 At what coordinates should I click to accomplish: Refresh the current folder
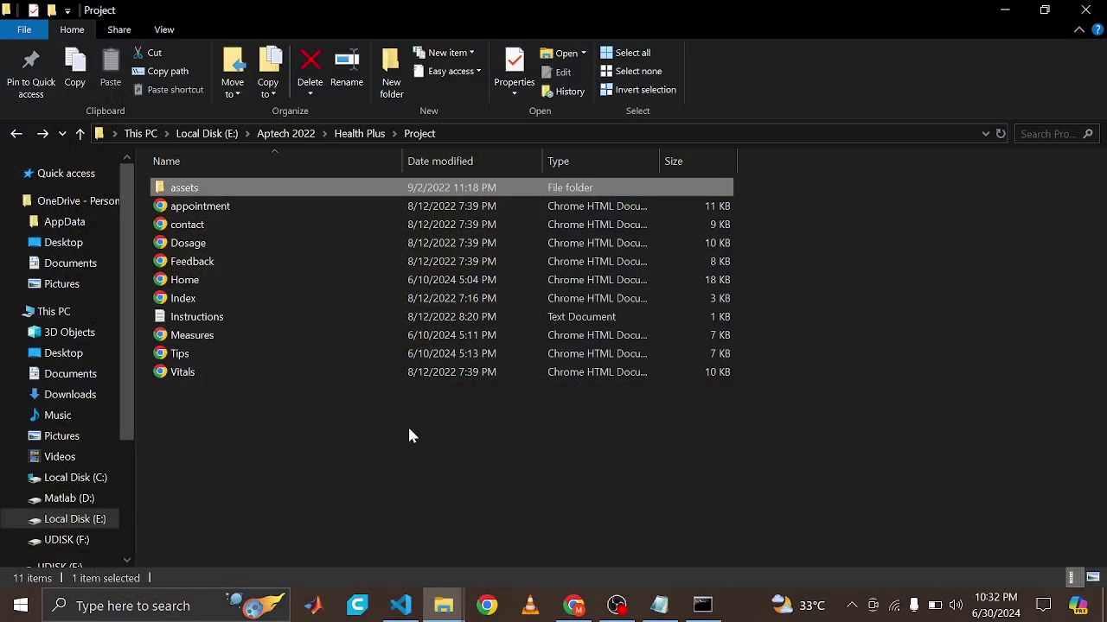(x=1001, y=134)
